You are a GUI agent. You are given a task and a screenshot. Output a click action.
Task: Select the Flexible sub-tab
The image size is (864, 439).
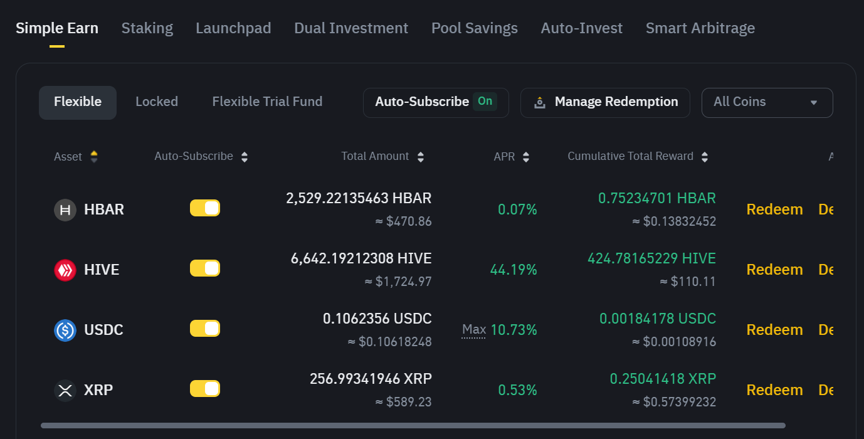point(78,102)
